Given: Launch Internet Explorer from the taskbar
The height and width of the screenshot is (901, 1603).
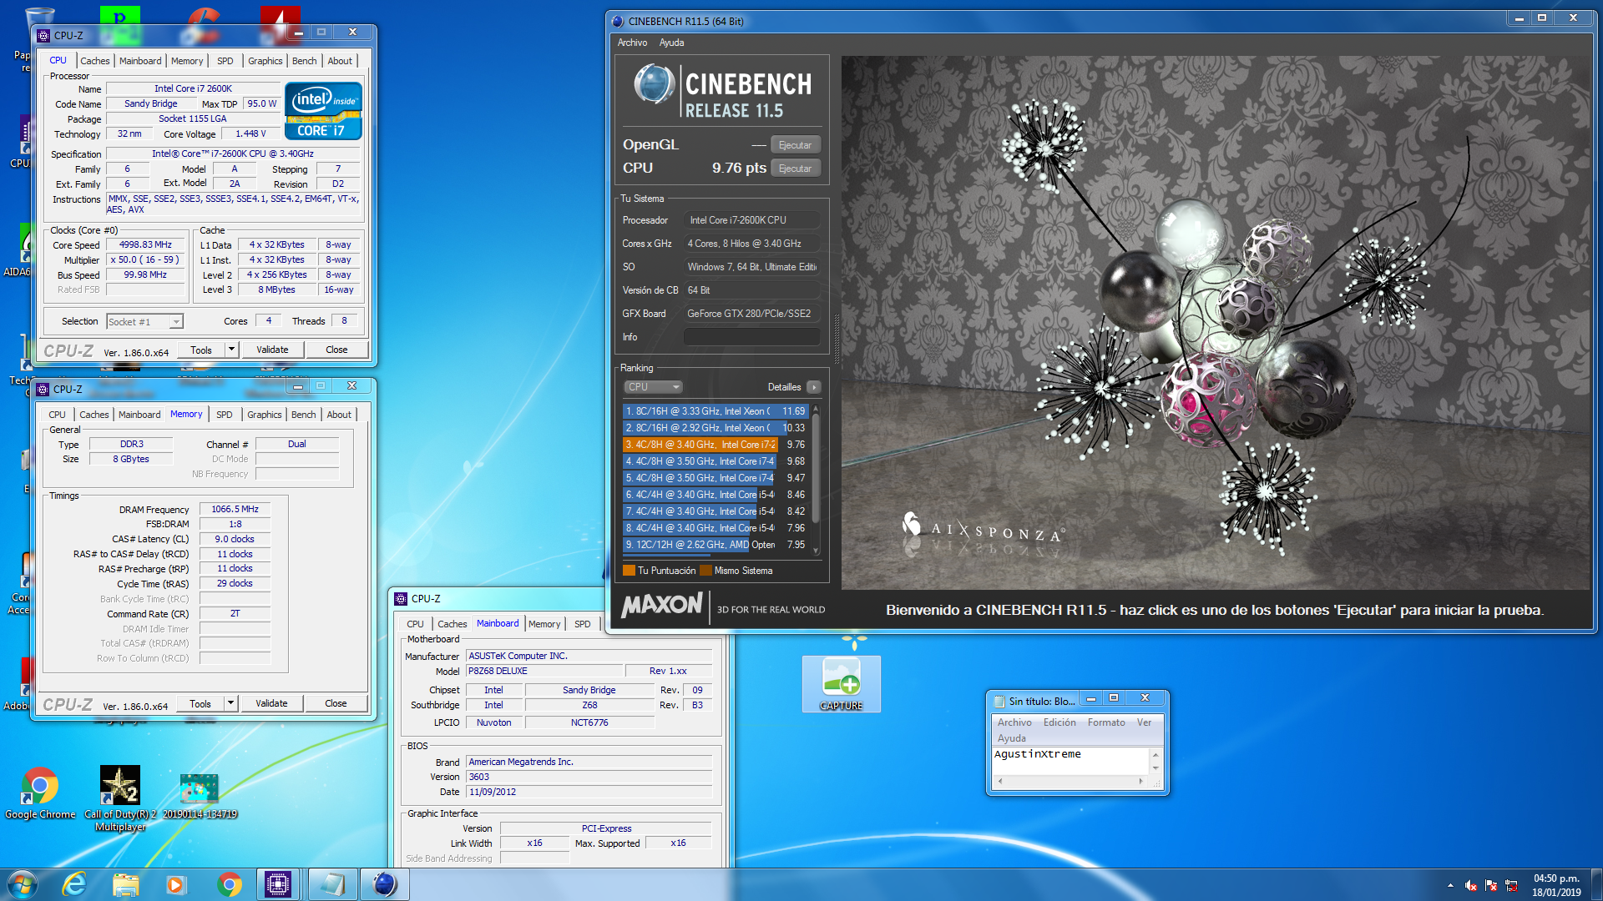Looking at the screenshot, I should coord(75,884).
